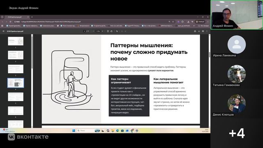This screenshot has height=148, width=263.
Task: Open Chrome's downloads icon near the profile
Action: tap(188, 22)
